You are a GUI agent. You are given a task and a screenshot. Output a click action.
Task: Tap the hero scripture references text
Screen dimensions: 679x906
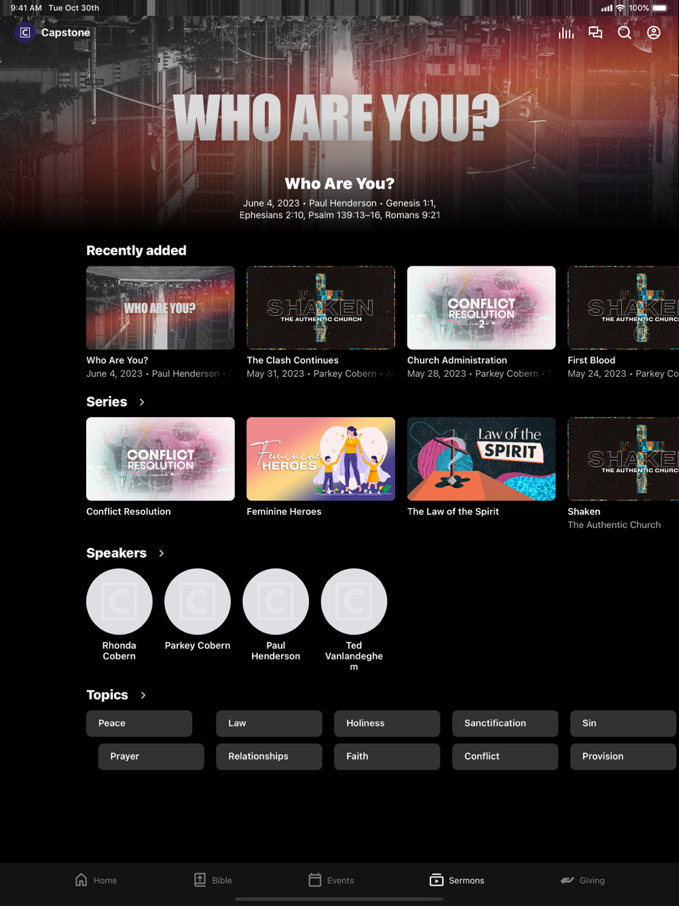click(x=339, y=209)
